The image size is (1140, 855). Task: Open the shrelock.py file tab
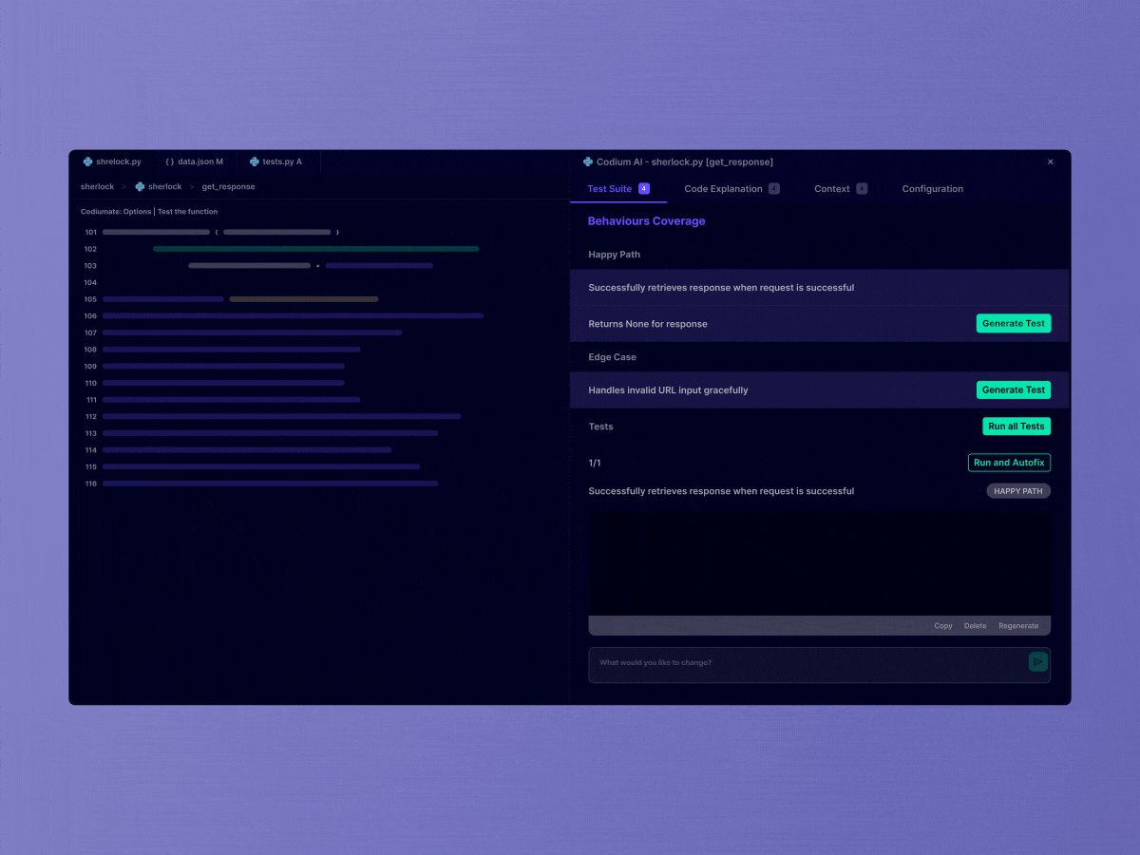112,161
